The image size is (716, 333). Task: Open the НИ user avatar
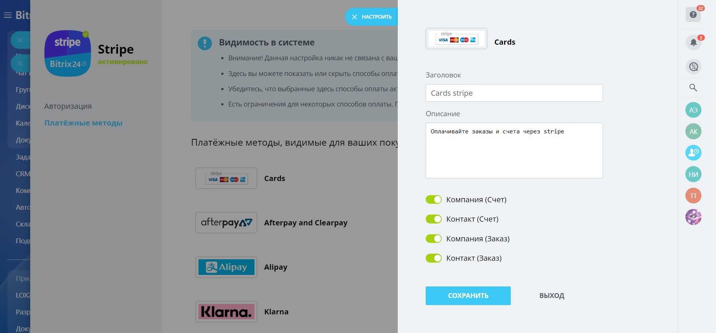[693, 174]
